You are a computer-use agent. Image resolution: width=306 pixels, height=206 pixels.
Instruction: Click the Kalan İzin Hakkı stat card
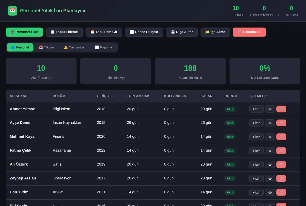click(190, 71)
